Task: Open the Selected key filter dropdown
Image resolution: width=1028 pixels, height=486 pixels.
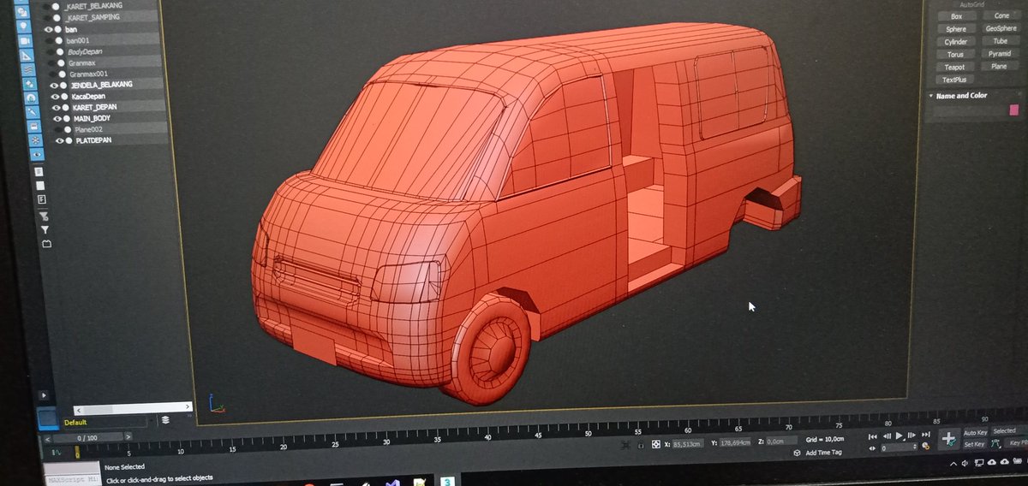Action: pos(1008,430)
